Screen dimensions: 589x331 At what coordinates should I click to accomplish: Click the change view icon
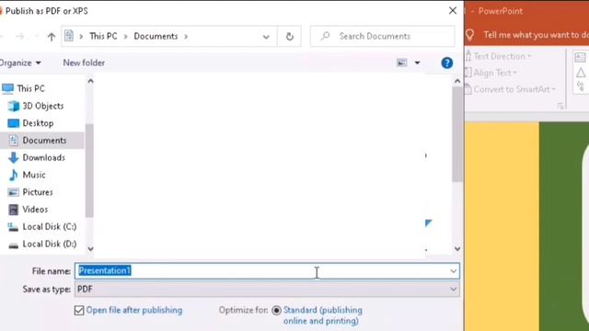(x=402, y=63)
